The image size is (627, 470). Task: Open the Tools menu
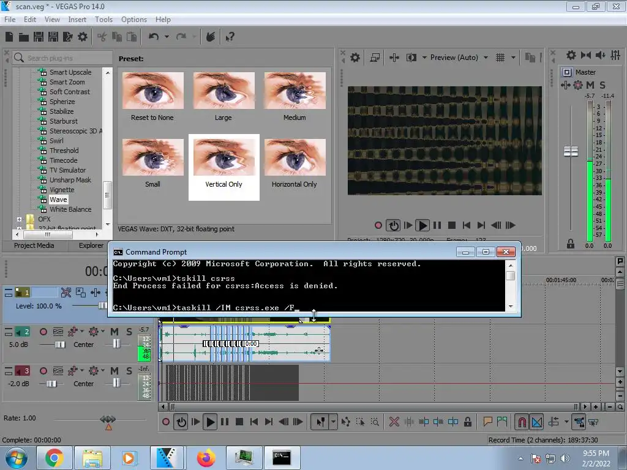103,19
